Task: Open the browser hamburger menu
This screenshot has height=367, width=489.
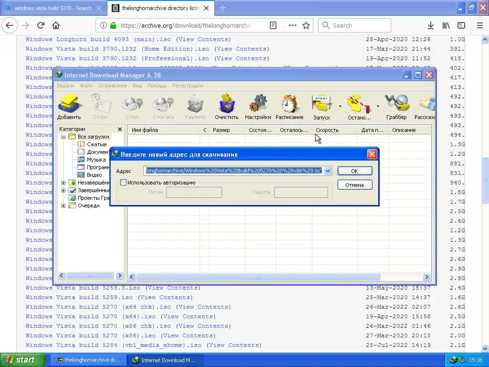Action: pos(480,26)
